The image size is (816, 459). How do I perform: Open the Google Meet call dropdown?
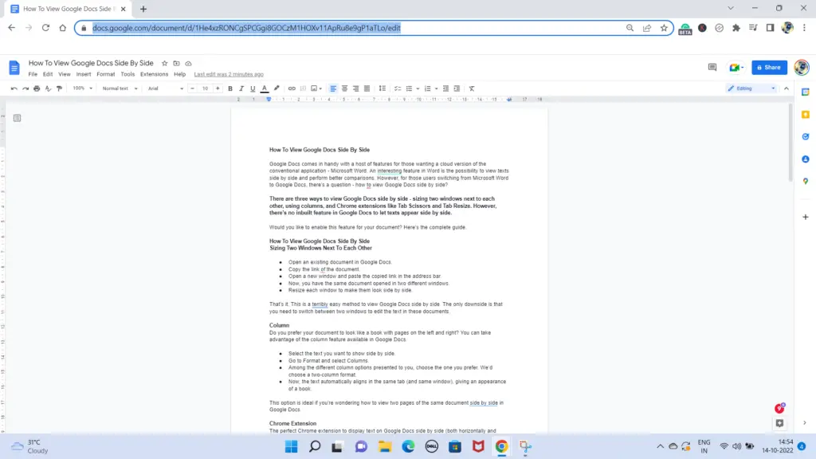tap(736, 67)
